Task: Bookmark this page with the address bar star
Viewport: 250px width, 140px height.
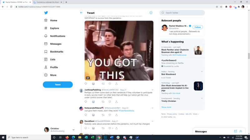Action: coord(221,7)
